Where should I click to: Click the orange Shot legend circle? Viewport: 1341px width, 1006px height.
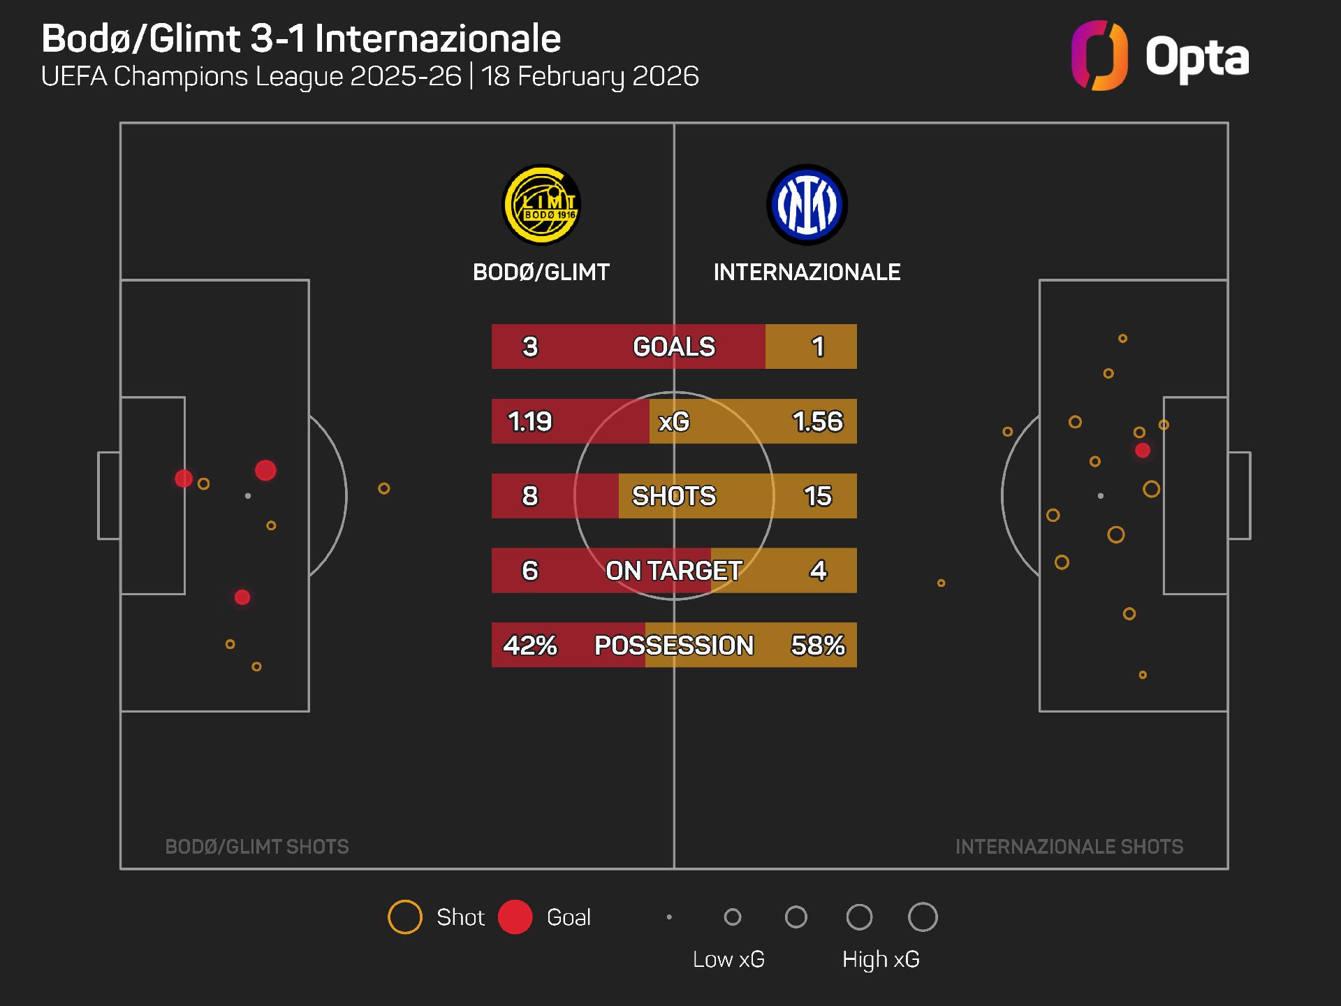(405, 917)
